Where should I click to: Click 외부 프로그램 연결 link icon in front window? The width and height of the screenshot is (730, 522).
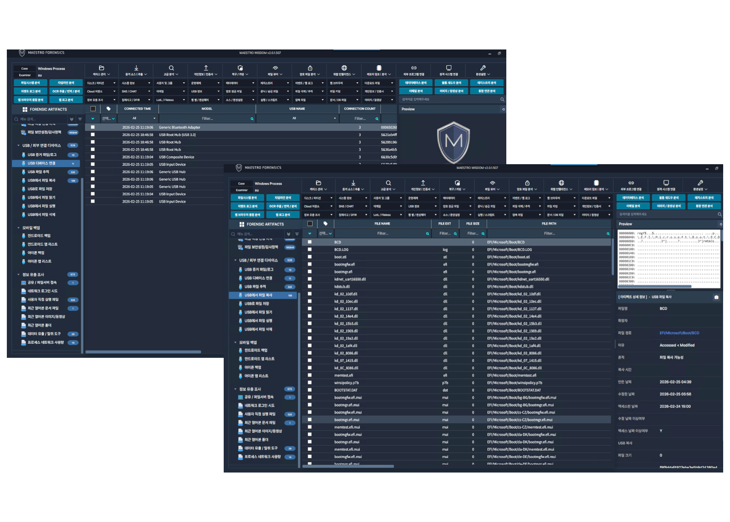[631, 183]
